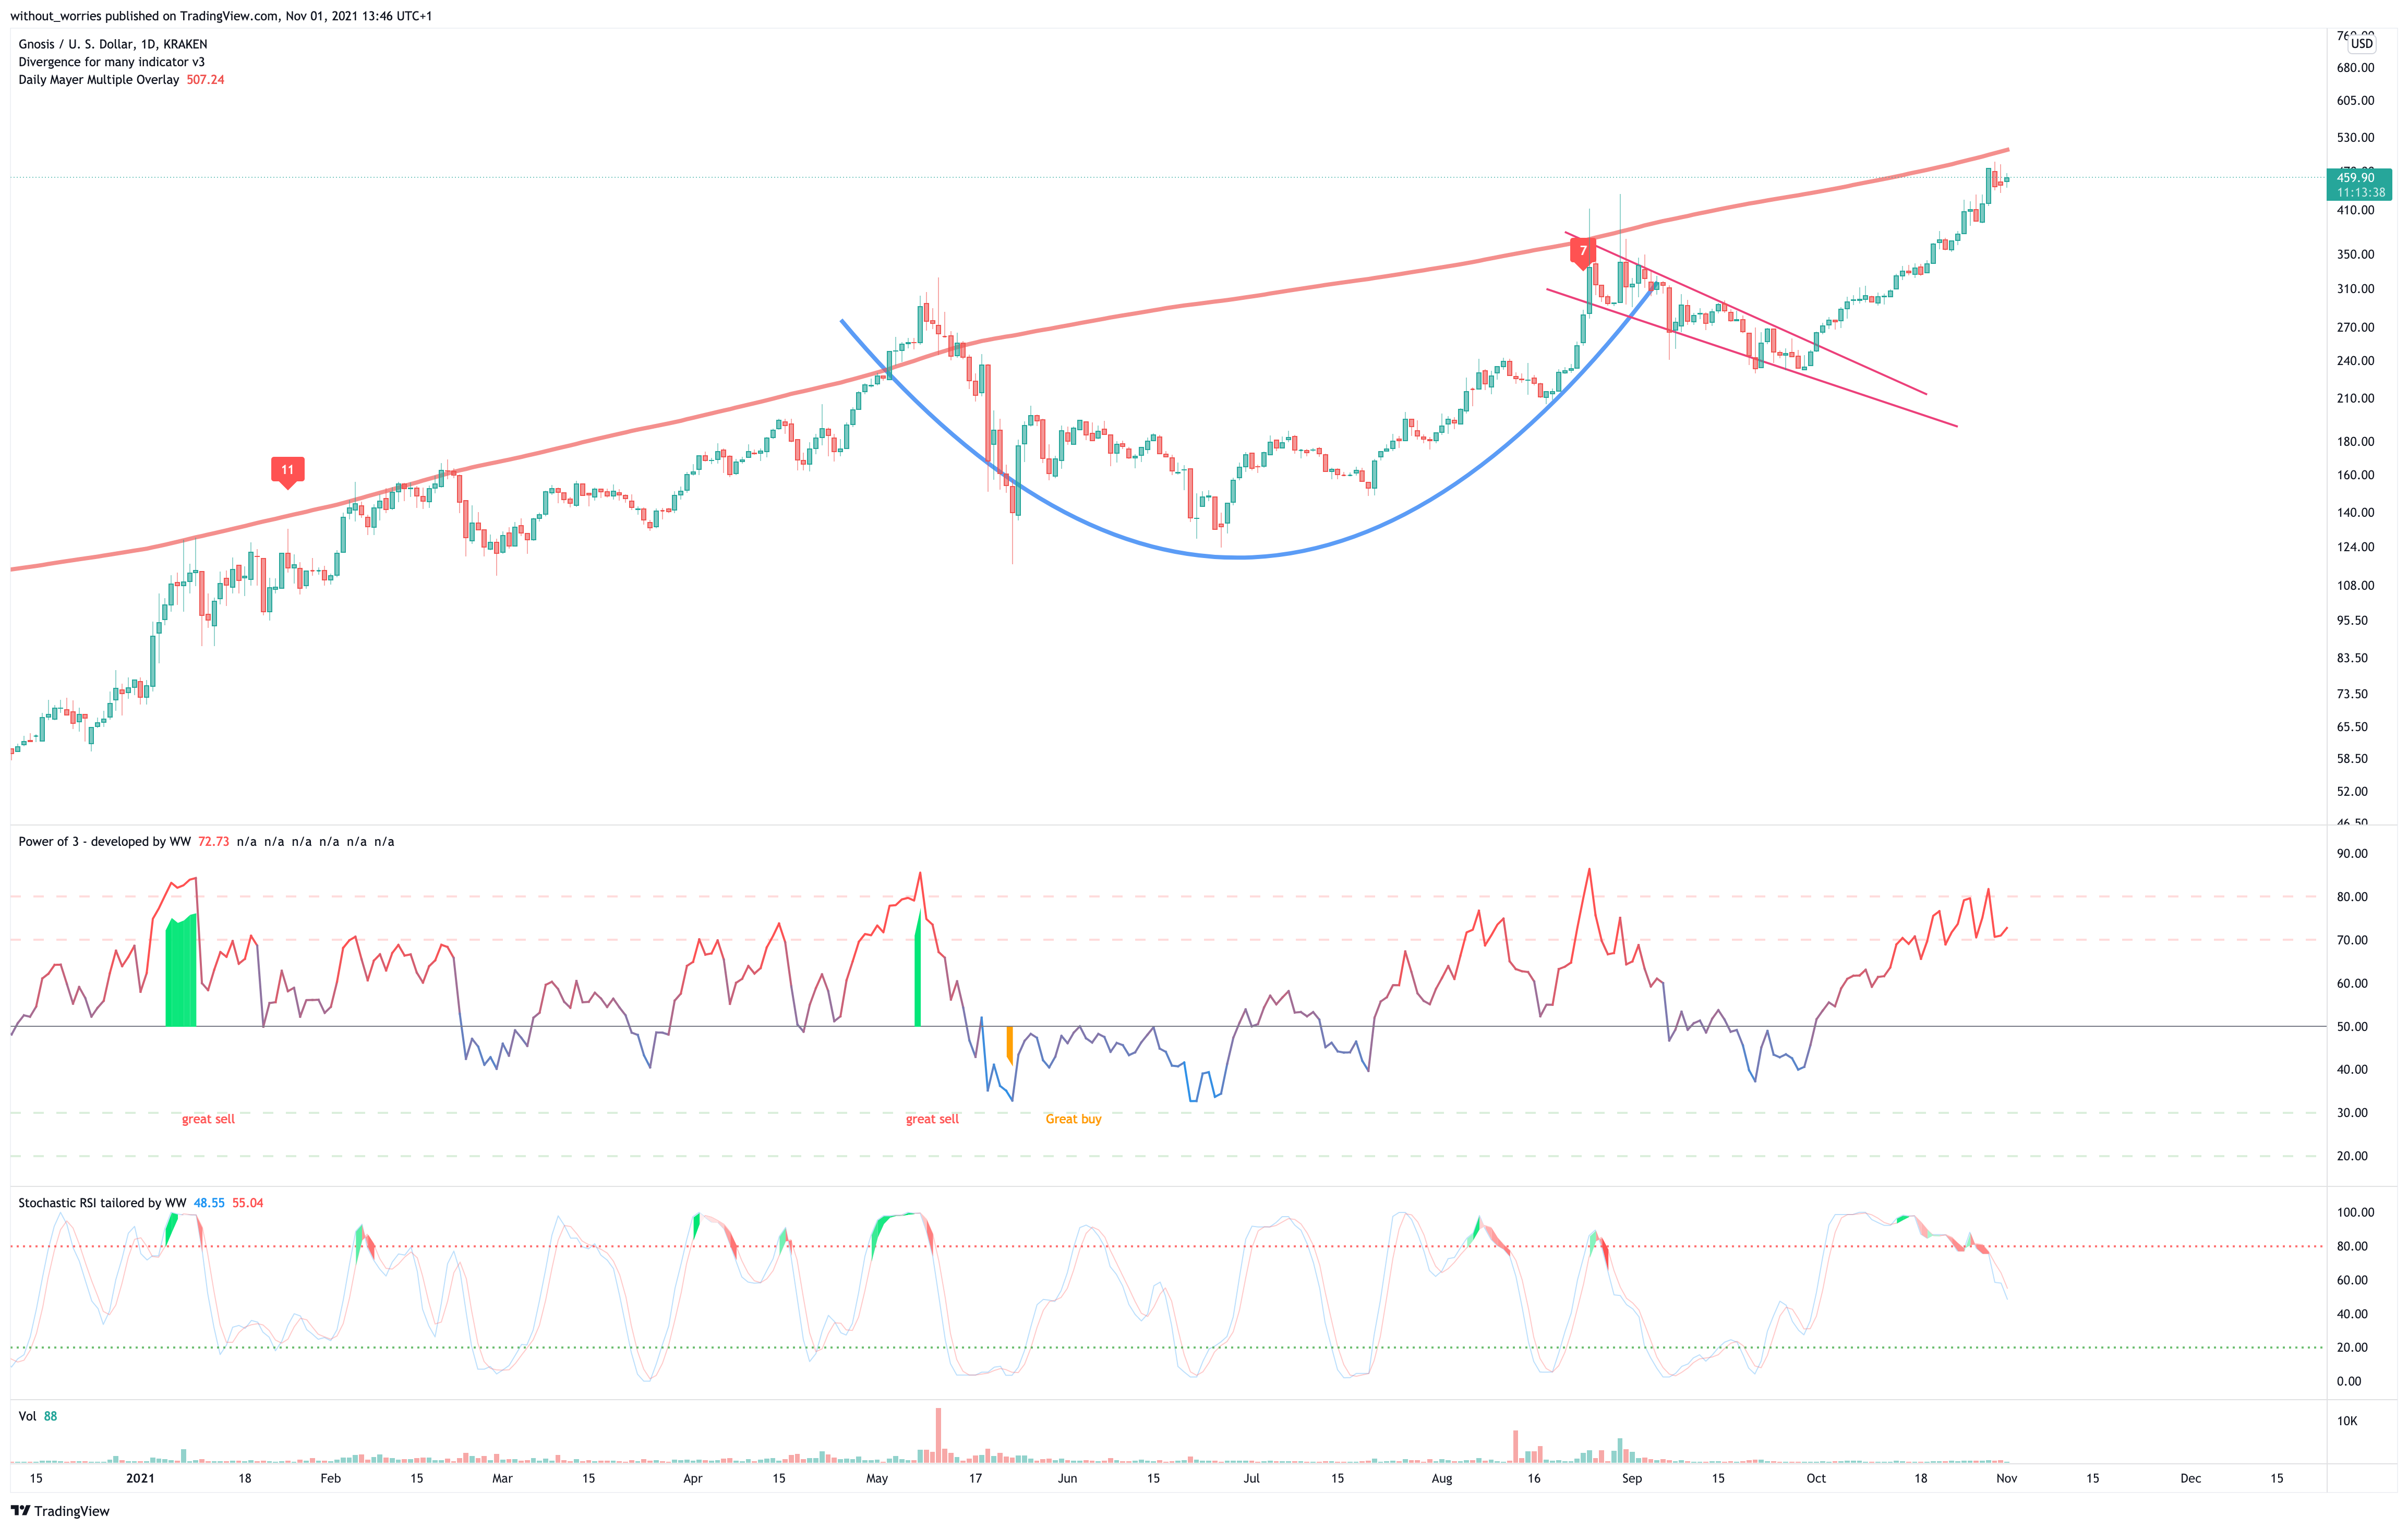Image resolution: width=2408 pixels, height=1529 pixels.
Task: Click 'Divergence for many indicator v3' legend
Action: (111, 62)
